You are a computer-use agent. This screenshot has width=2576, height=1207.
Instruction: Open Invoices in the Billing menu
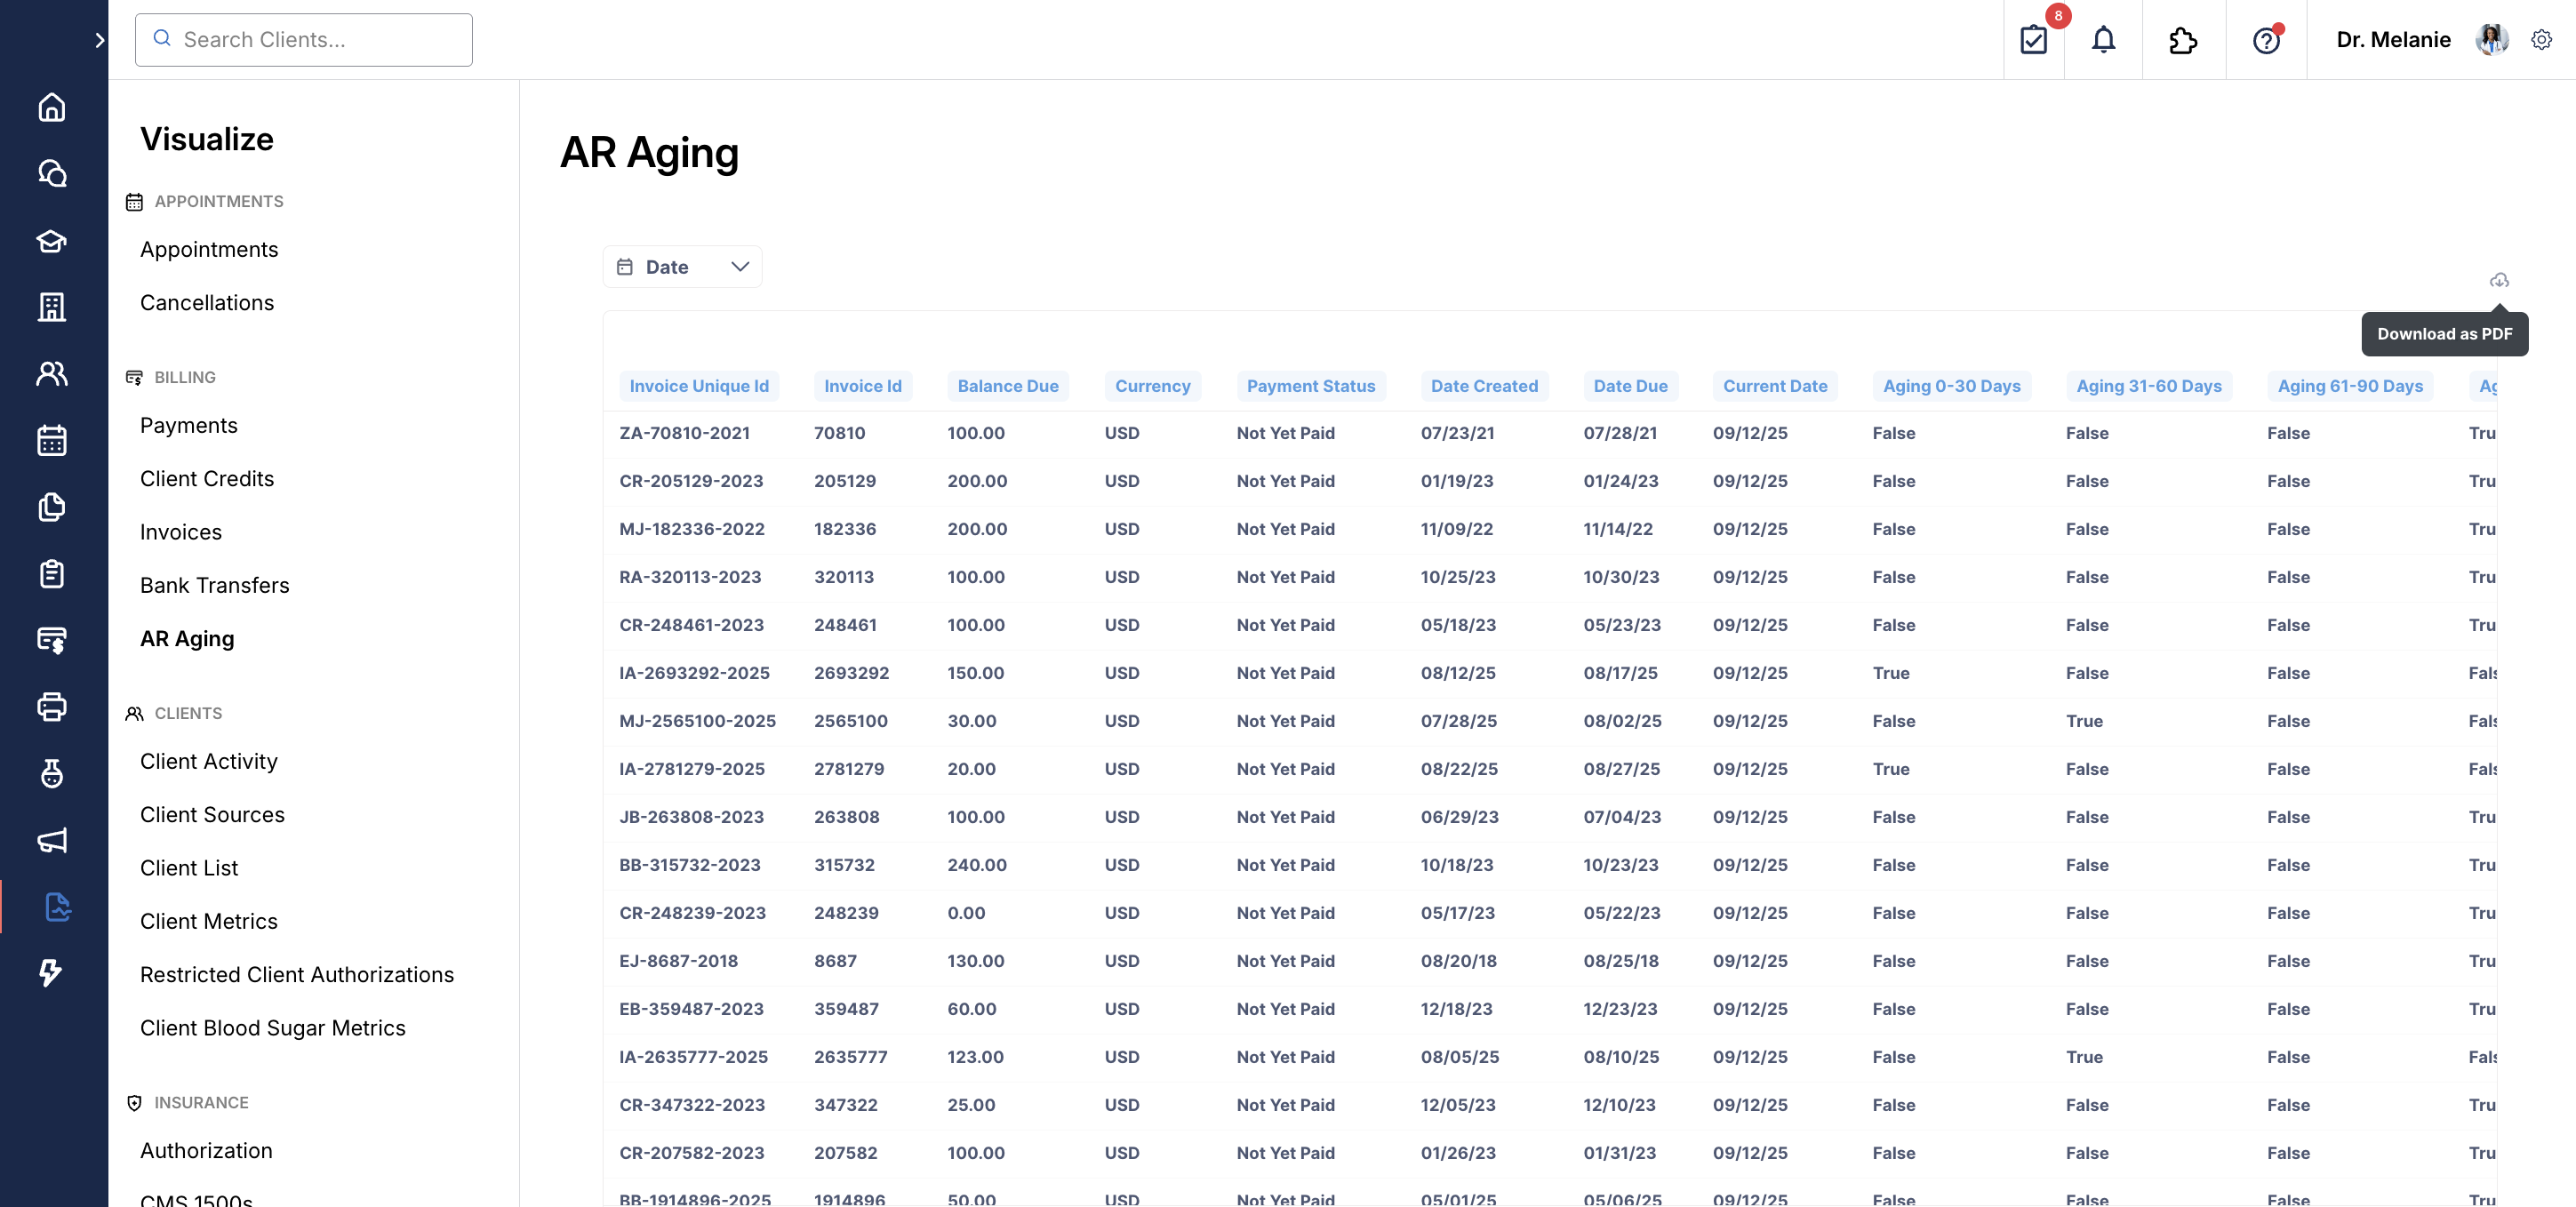(x=181, y=532)
